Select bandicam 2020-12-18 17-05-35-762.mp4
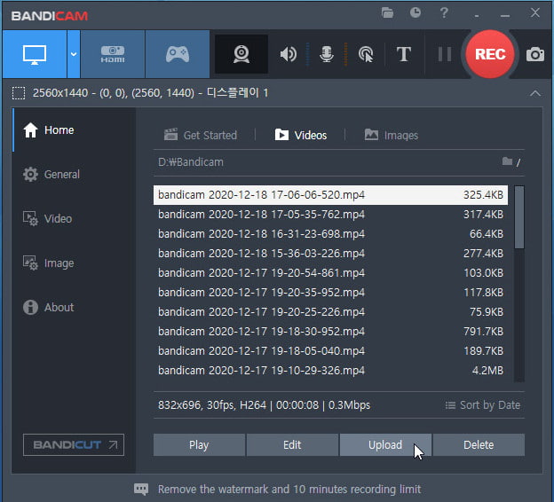554x502 pixels. tap(330, 215)
